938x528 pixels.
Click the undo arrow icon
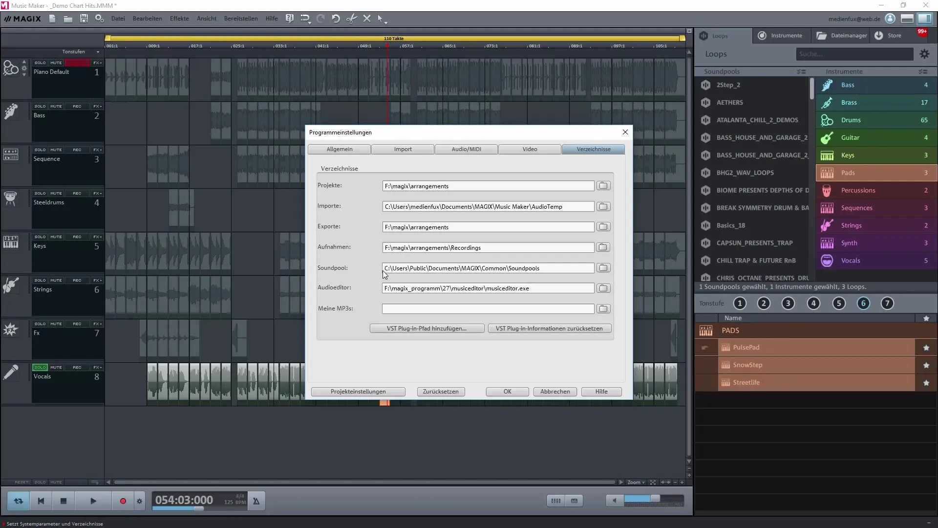(x=336, y=19)
